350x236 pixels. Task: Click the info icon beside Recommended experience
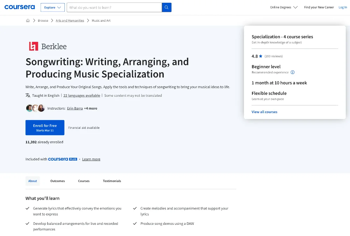[x=293, y=72]
